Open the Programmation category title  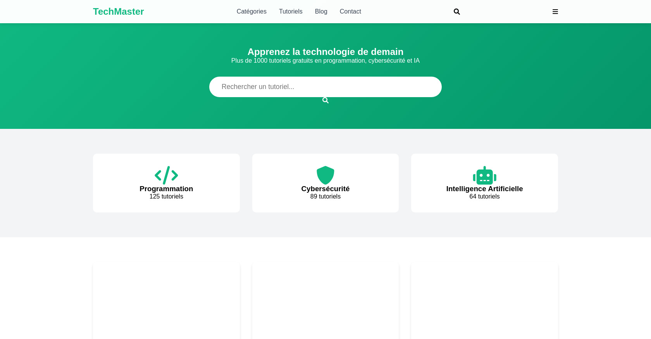click(x=166, y=189)
